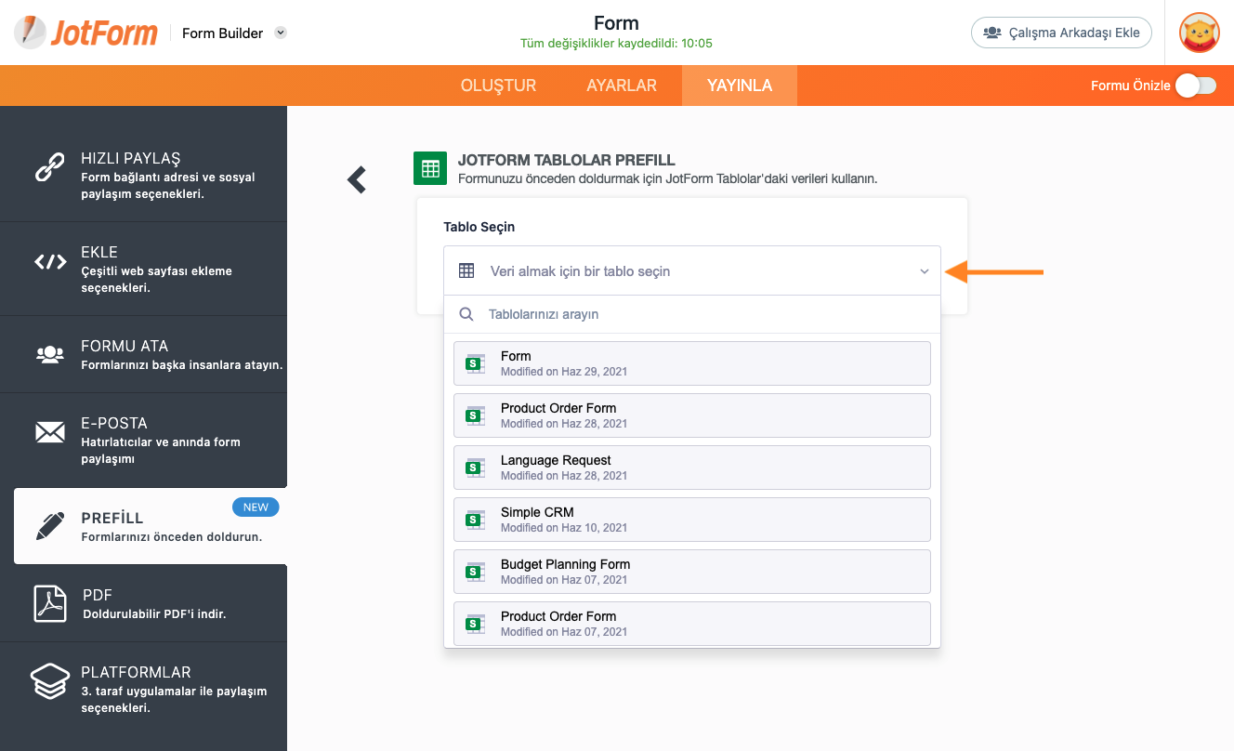Click the stacked layers icon for PLATFORMLAR

click(50, 681)
